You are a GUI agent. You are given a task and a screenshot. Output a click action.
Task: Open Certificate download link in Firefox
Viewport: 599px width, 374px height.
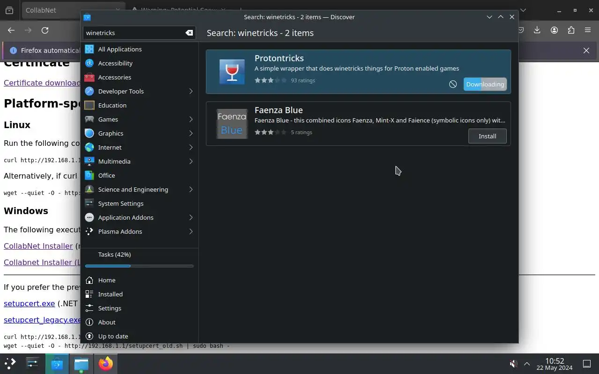(x=42, y=83)
